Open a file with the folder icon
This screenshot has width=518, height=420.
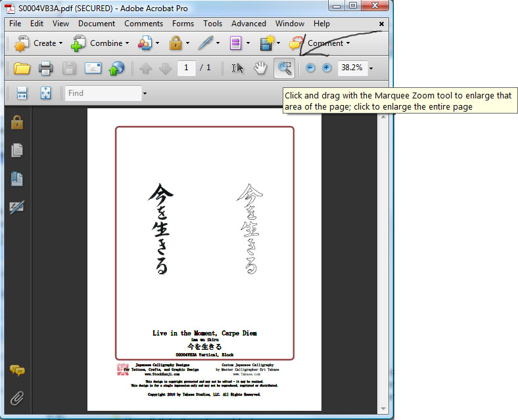[22, 68]
